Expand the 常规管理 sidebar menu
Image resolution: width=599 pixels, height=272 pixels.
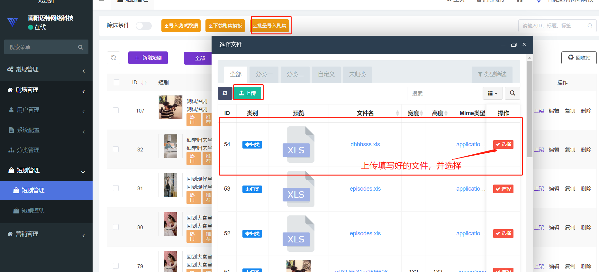[46, 69]
